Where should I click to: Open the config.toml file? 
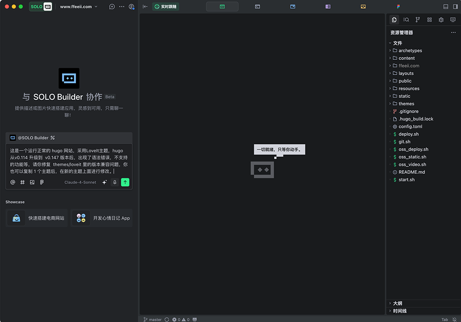412,126
